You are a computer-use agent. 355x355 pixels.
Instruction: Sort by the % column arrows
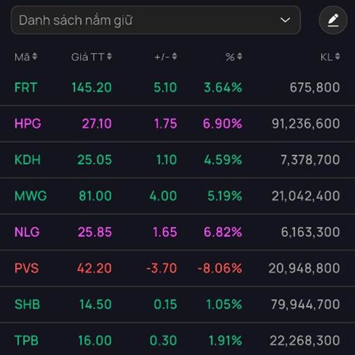240,57
